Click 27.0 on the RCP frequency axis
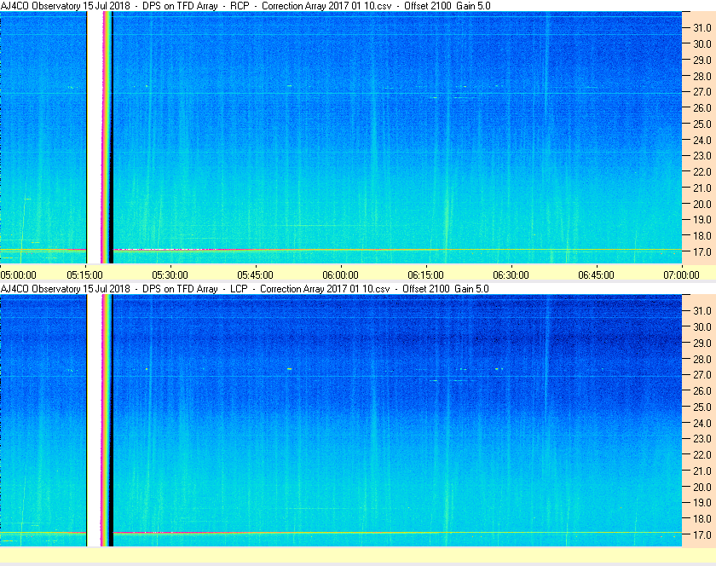The width and height of the screenshot is (716, 566). pyautogui.click(x=702, y=92)
